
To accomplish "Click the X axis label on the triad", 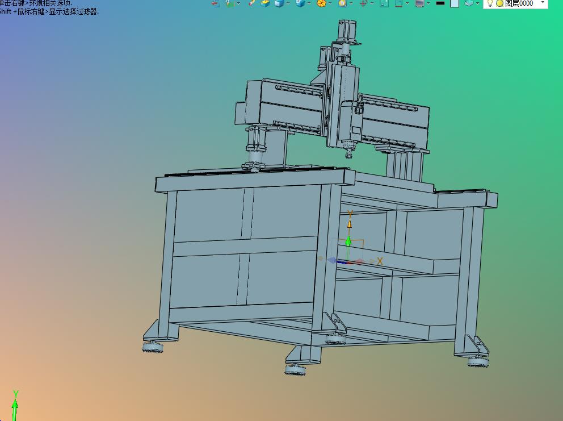I will click(x=380, y=261).
